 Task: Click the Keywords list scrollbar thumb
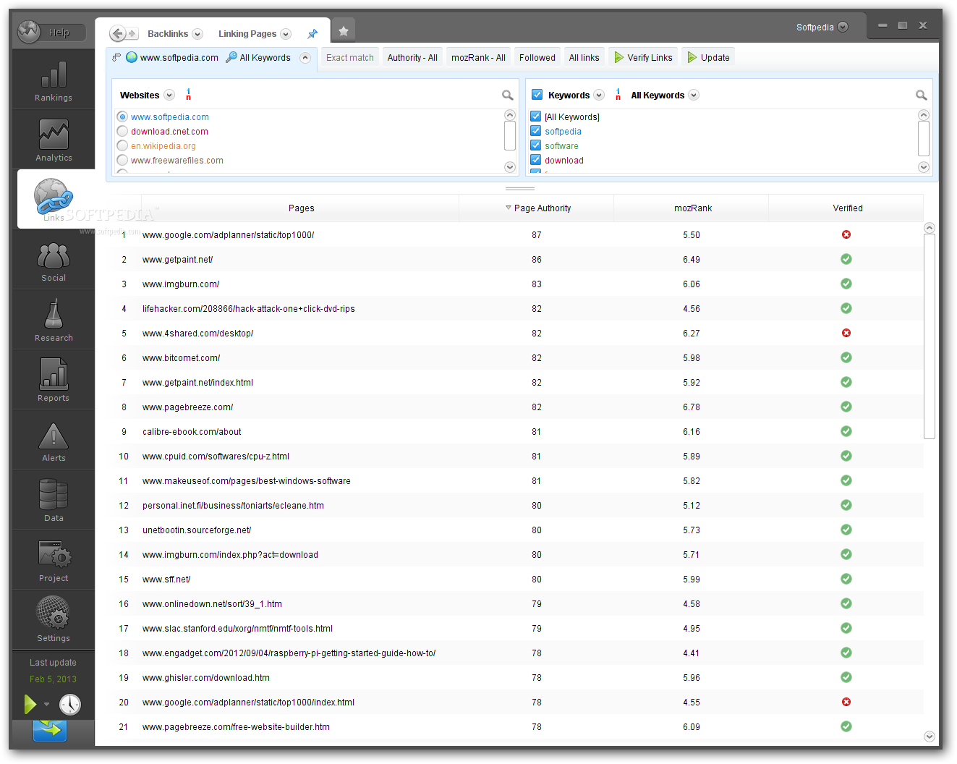point(923,138)
